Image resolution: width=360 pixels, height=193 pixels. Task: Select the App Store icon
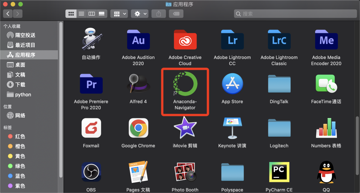click(232, 84)
